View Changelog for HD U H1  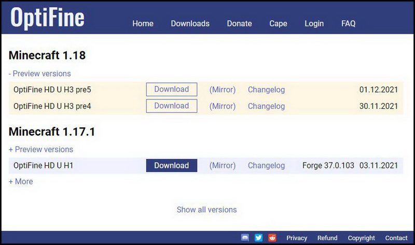(x=266, y=165)
